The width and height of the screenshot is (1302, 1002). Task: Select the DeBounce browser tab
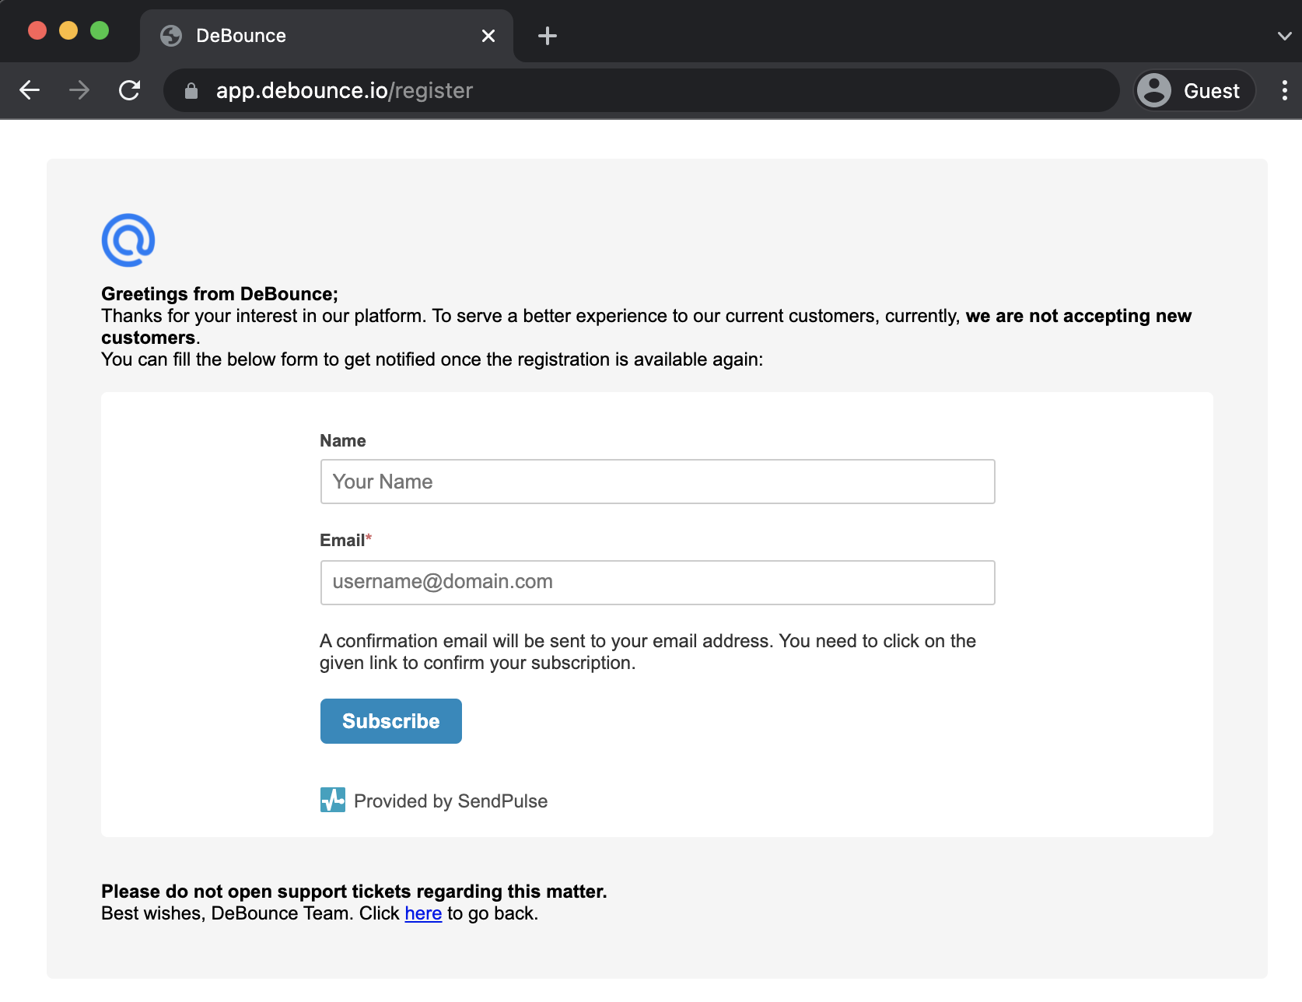327,36
